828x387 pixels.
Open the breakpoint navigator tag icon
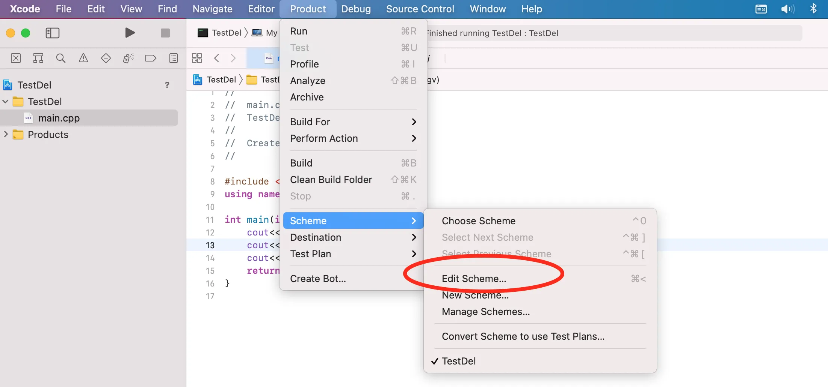(151, 58)
